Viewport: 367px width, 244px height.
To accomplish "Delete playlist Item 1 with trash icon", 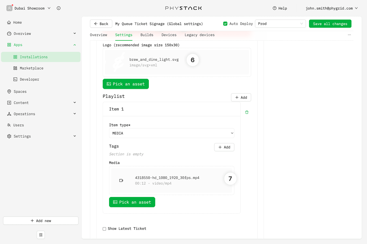I will click(247, 112).
